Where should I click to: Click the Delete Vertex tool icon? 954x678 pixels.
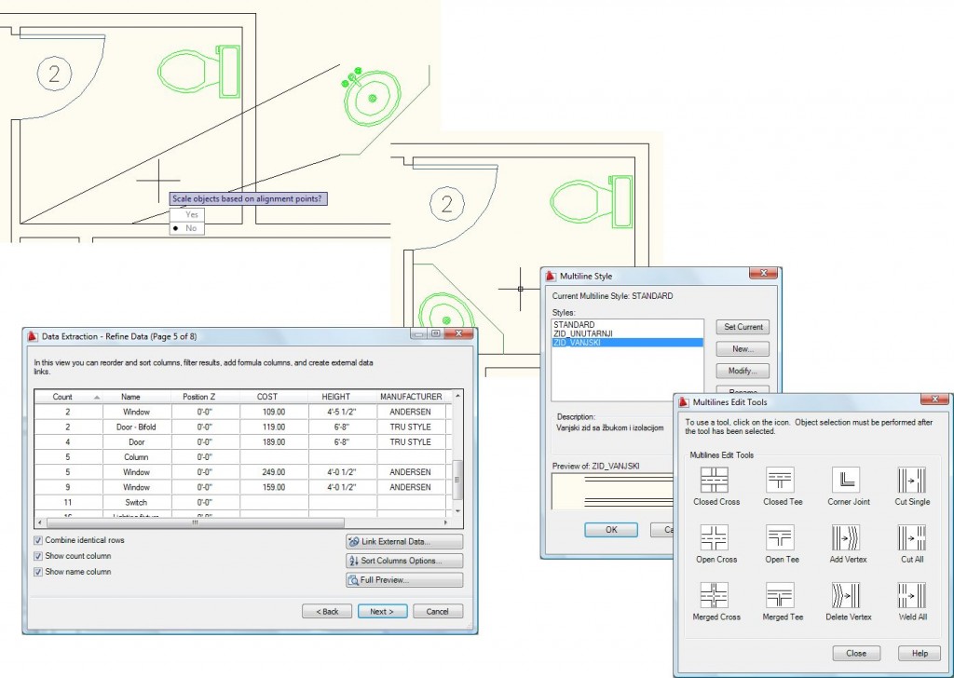click(845, 595)
